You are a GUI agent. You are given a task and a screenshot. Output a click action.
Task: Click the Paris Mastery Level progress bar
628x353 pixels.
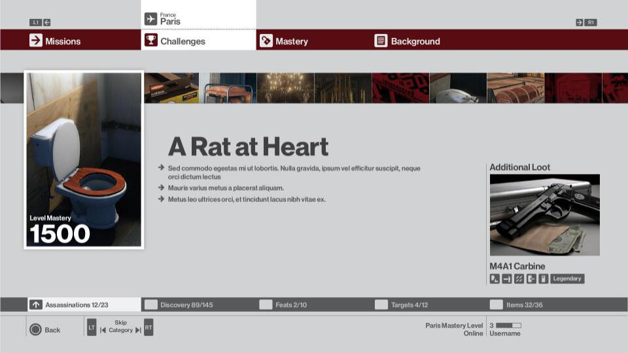click(x=509, y=326)
